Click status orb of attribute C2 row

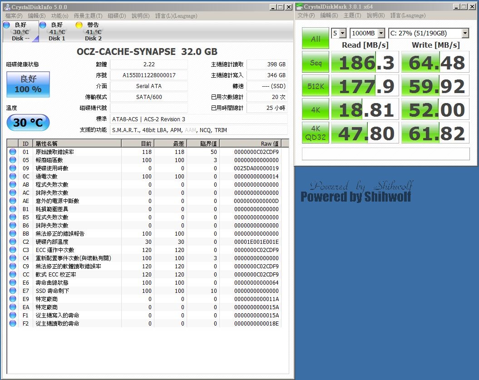tap(13, 242)
